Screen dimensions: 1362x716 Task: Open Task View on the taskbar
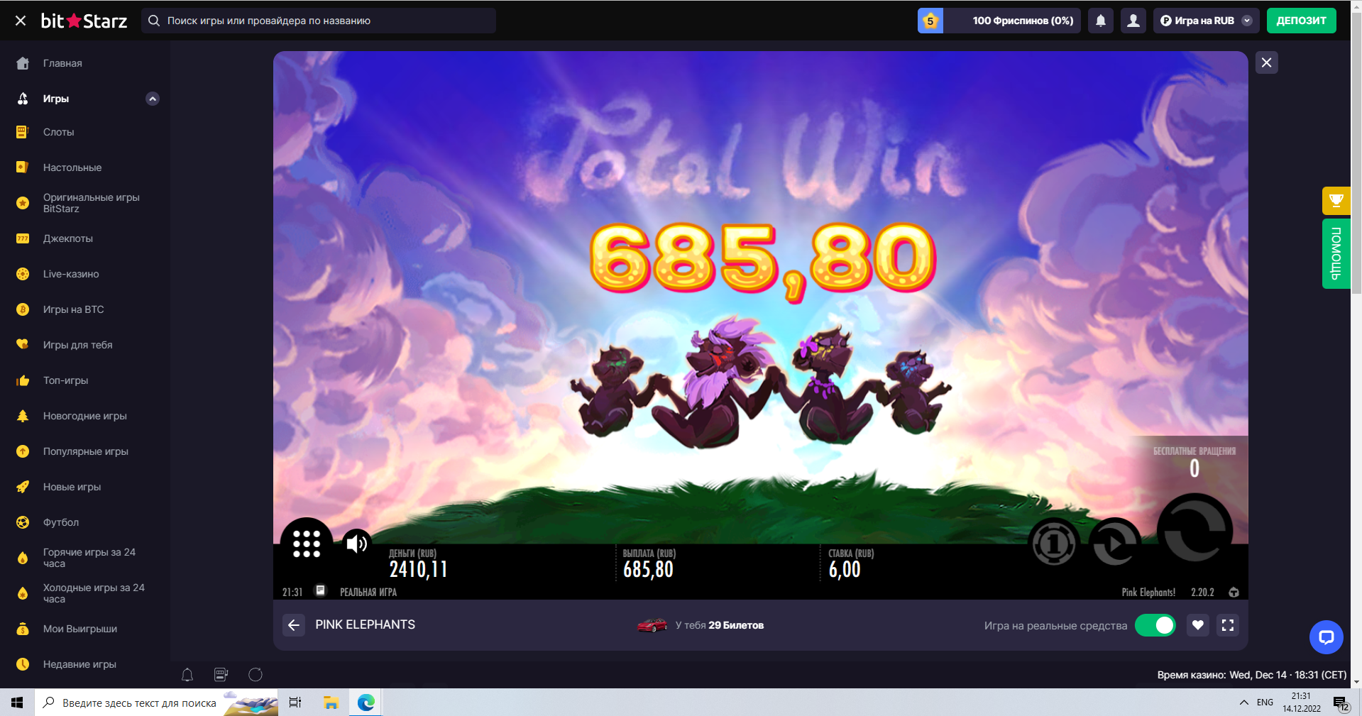point(295,703)
